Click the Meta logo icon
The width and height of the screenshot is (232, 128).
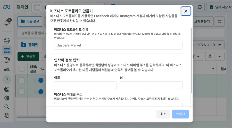pos(7,7)
